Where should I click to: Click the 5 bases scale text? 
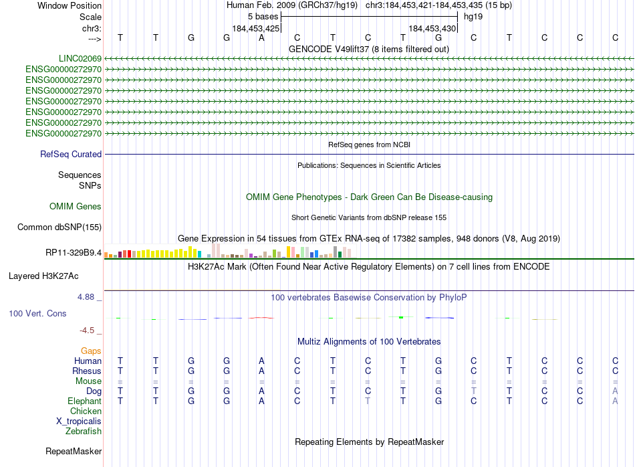[263, 17]
